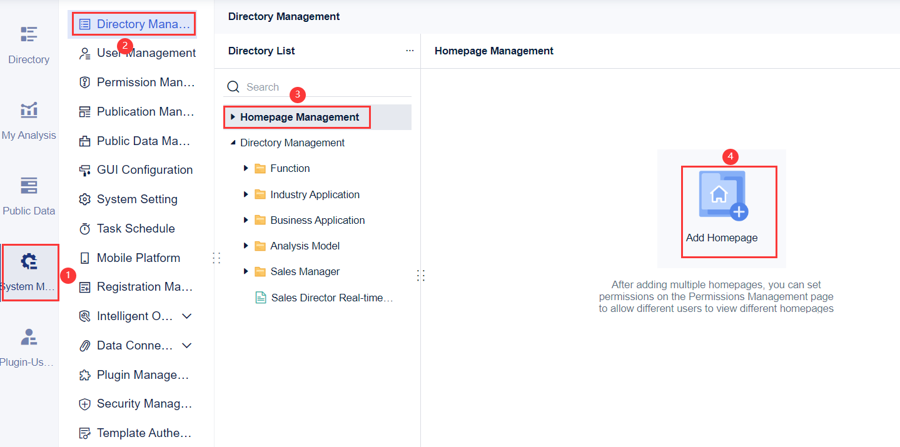The width and height of the screenshot is (900, 447).
Task: Expand the Homepage Management tree node
Action: (x=233, y=117)
